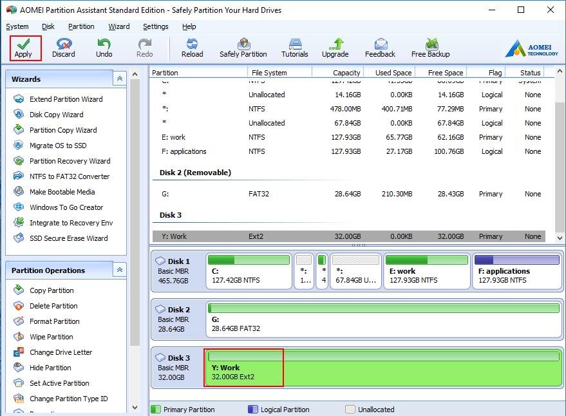This screenshot has width=566, height=416.
Task: Open Windows To Go Creator
Action: 66,207
